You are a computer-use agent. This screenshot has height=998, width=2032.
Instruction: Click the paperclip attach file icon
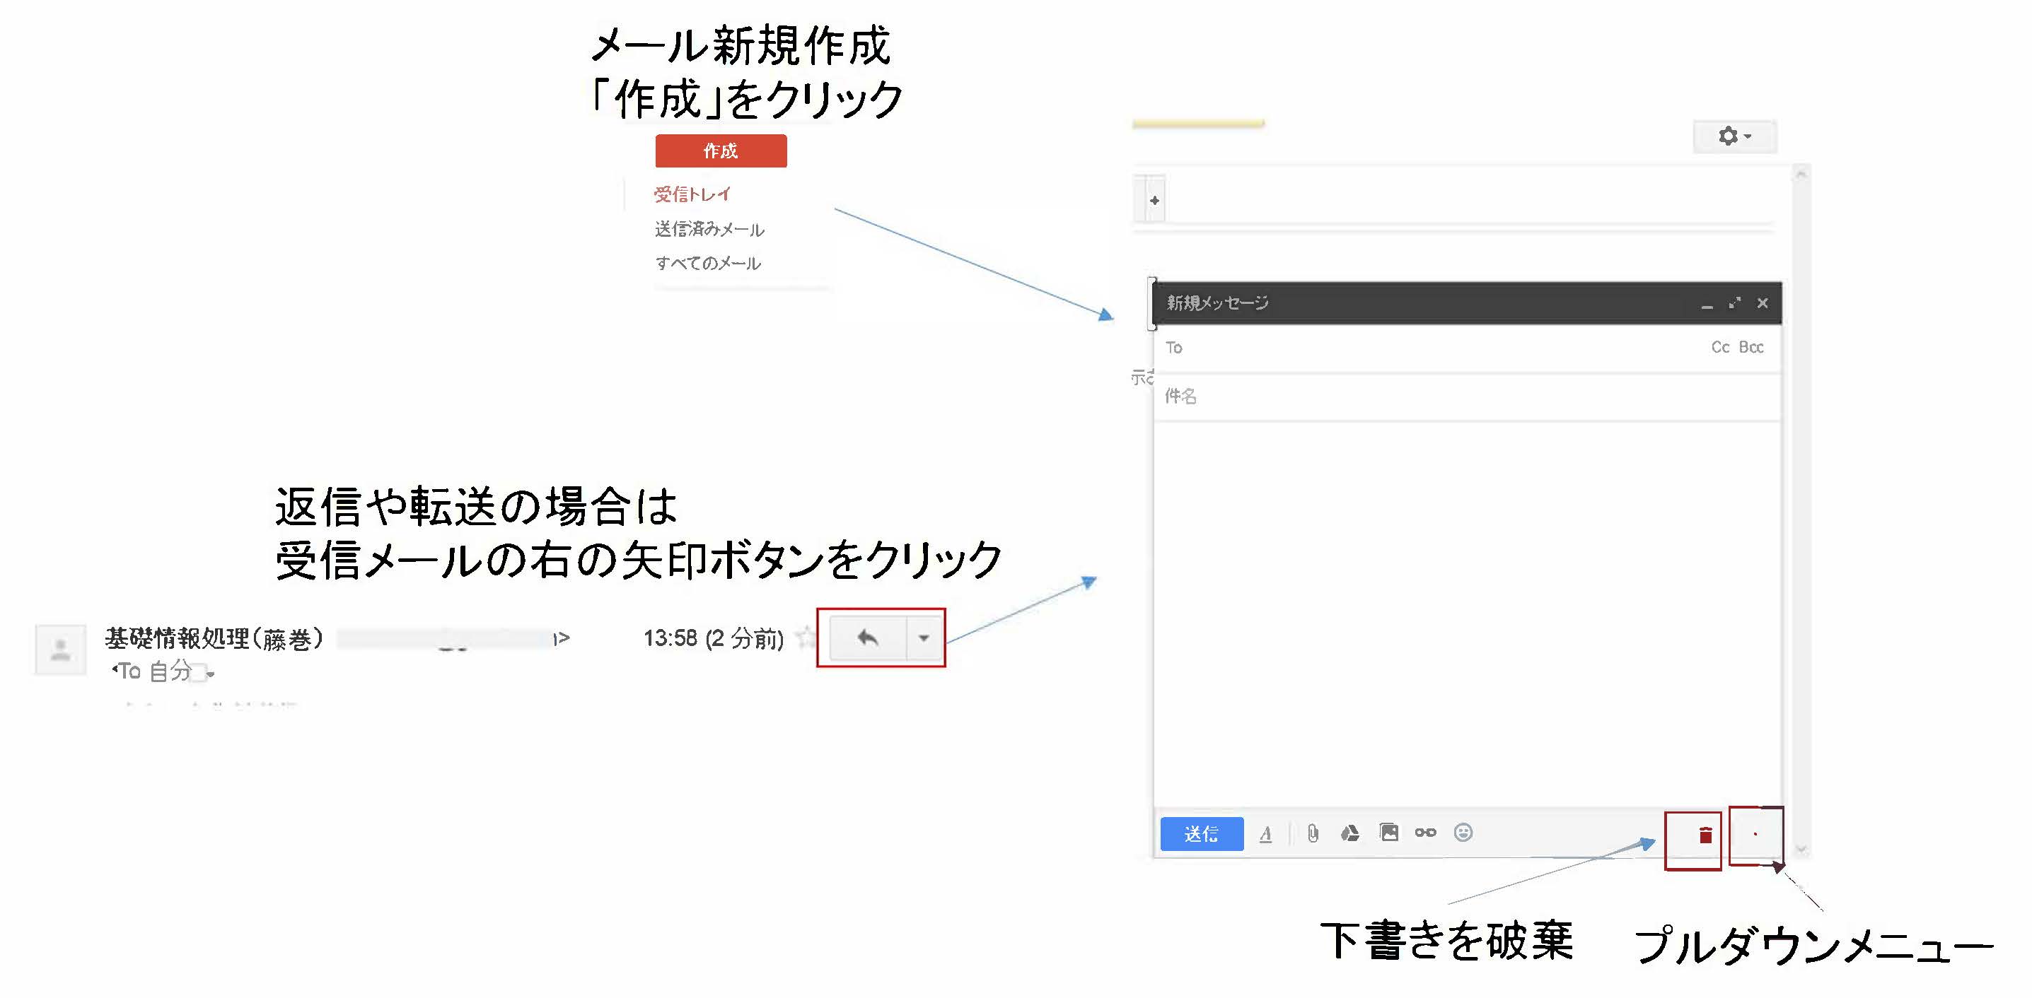1313,833
